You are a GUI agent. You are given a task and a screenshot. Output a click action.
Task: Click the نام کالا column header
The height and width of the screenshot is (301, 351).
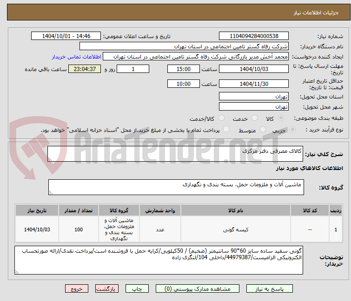pyautogui.click(x=236, y=210)
